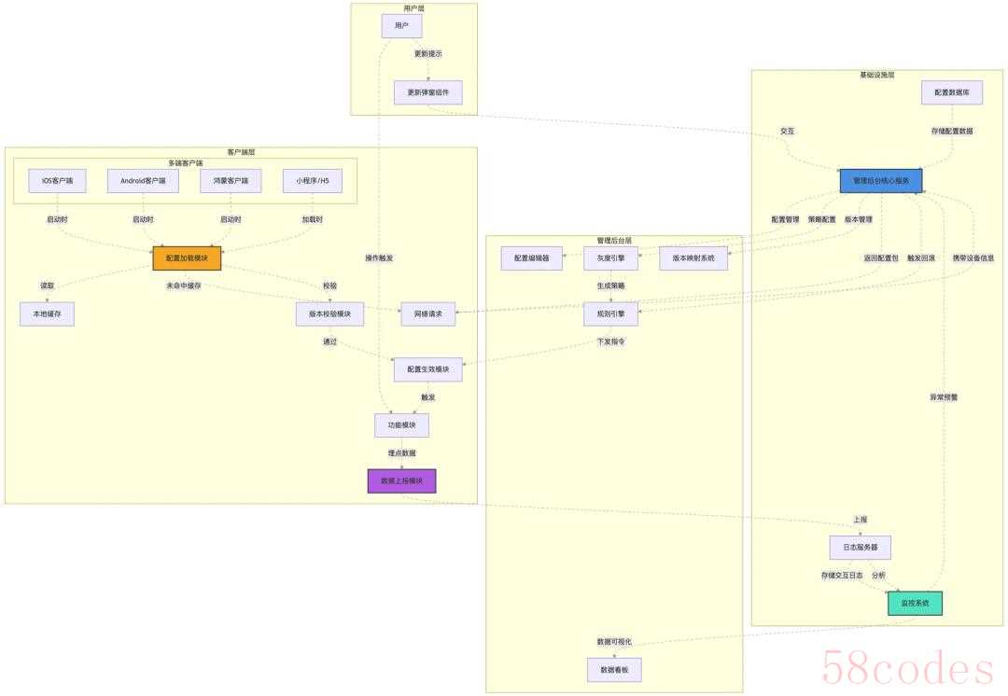Click the 版本映射系统 node
Screen dimensions: 1008x696
pos(693,258)
